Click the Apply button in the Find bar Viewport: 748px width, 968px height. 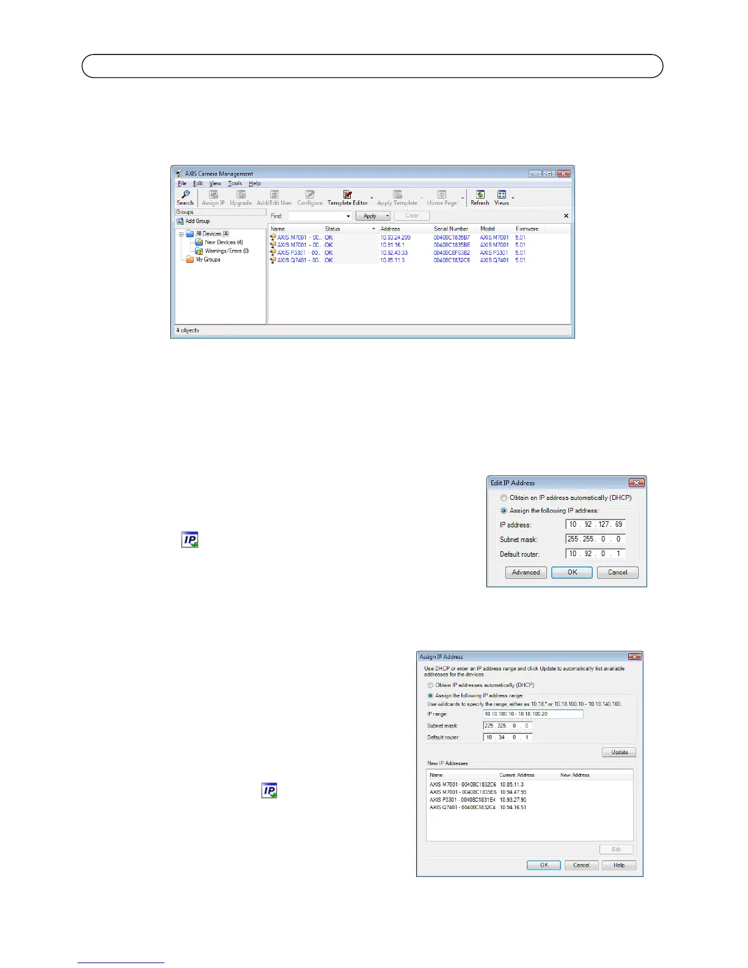click(x=370, y=216)
